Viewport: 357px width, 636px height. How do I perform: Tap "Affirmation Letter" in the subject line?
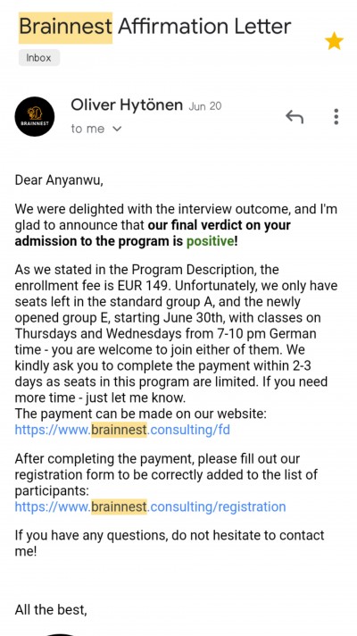coord(204,27)
